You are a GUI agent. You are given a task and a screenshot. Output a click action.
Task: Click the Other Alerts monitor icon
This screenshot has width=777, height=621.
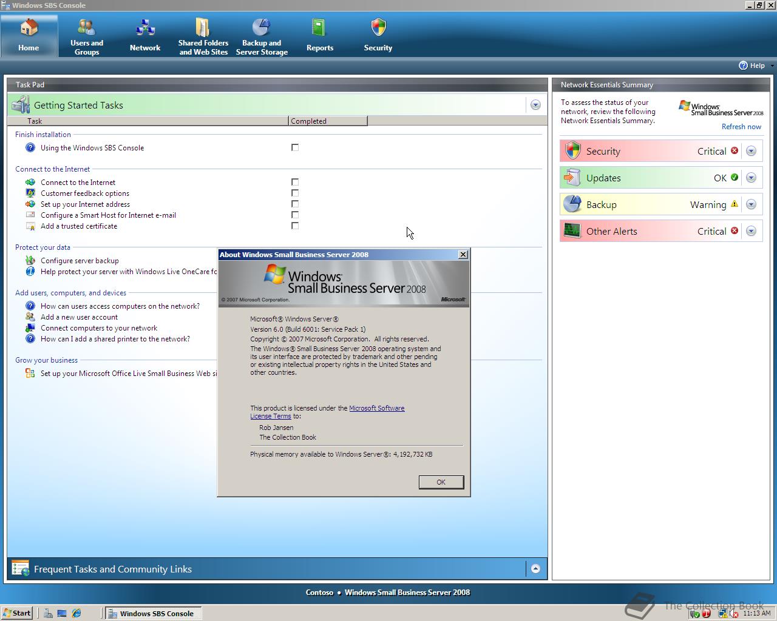tap(572, 230)
